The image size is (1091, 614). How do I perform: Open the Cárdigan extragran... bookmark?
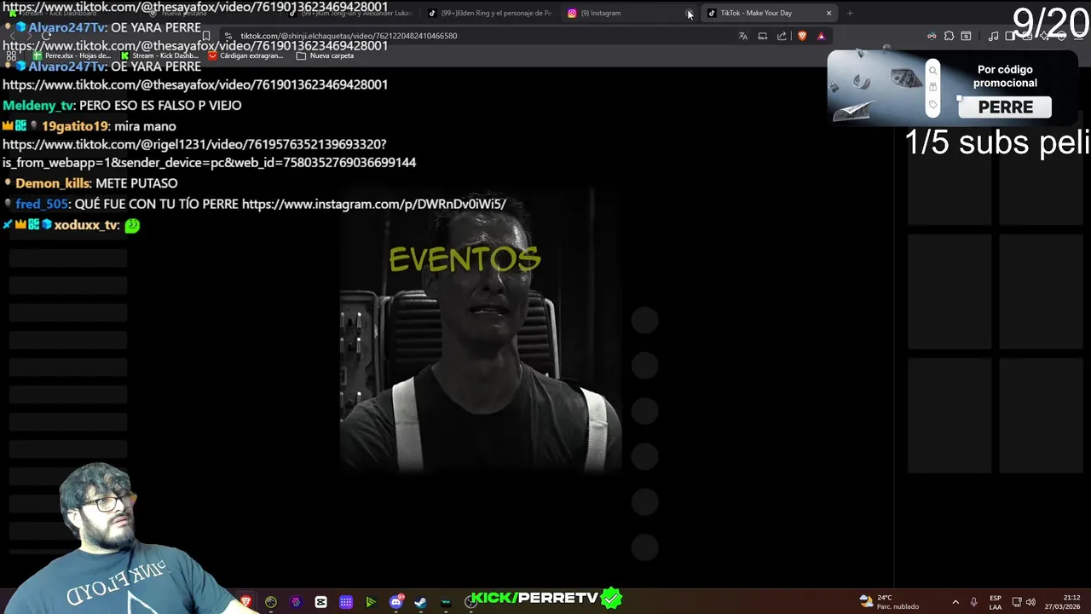[245, 55]
